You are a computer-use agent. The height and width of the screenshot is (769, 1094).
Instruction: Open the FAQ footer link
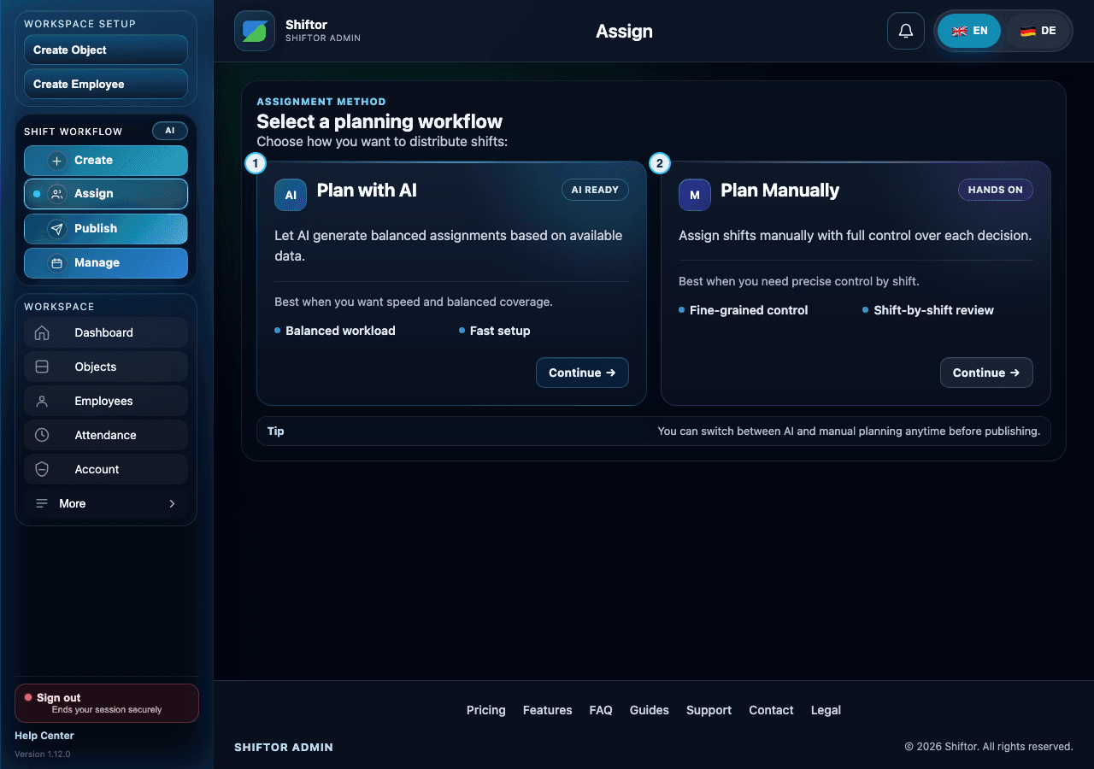[601, 710]
